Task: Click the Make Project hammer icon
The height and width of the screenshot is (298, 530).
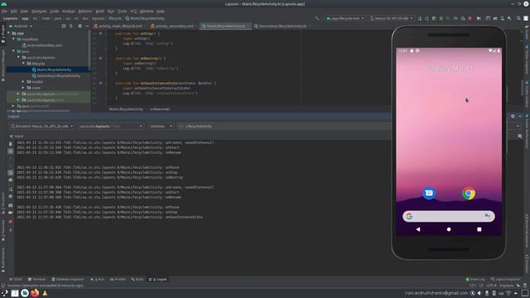Action: click(316, 18)
